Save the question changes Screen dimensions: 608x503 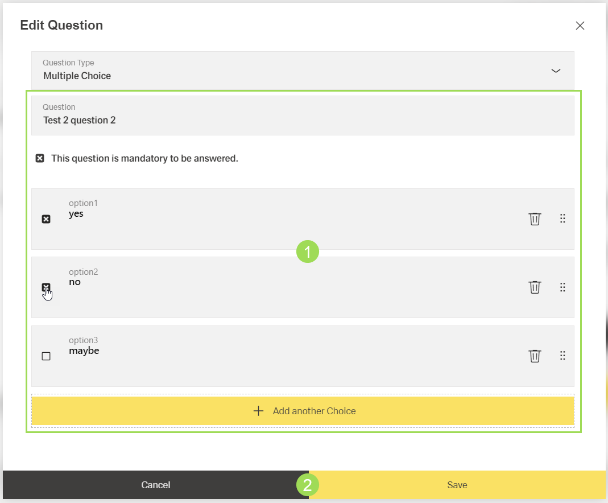[457, 485]
